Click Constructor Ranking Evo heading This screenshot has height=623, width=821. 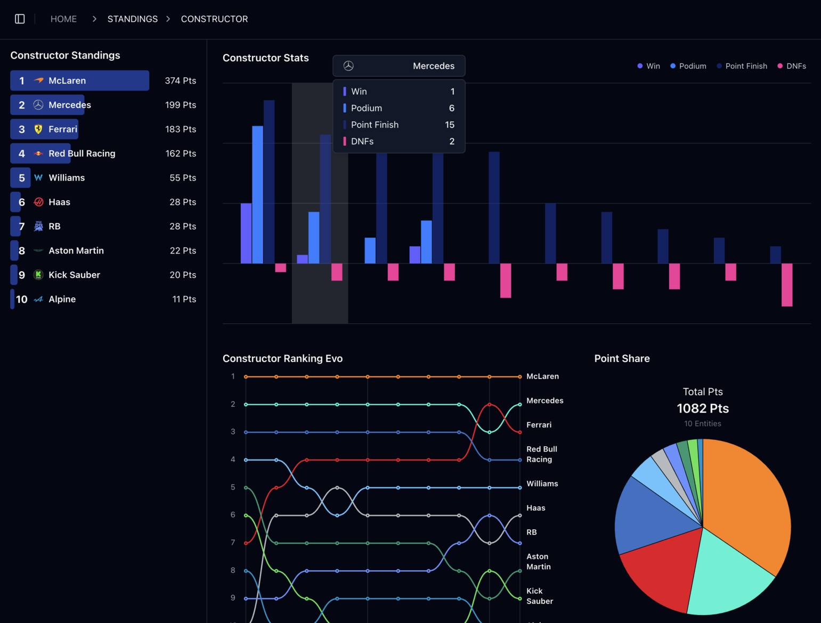[x=282, y=358]
